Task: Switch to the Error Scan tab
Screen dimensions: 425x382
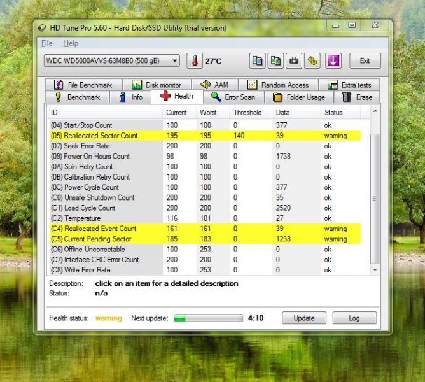Action: [233, 97]
